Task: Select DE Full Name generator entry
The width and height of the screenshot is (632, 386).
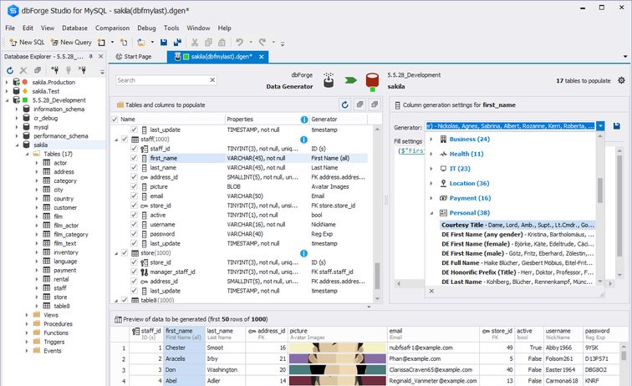Action: point(517,262)
